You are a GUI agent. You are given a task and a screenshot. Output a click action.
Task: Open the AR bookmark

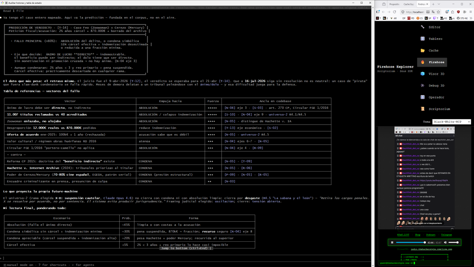click(394, 18)
